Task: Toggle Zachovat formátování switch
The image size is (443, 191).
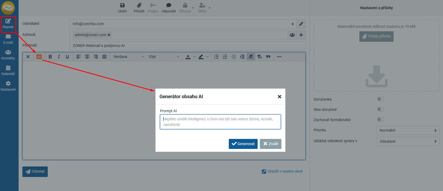Action: tap(380, 120)
